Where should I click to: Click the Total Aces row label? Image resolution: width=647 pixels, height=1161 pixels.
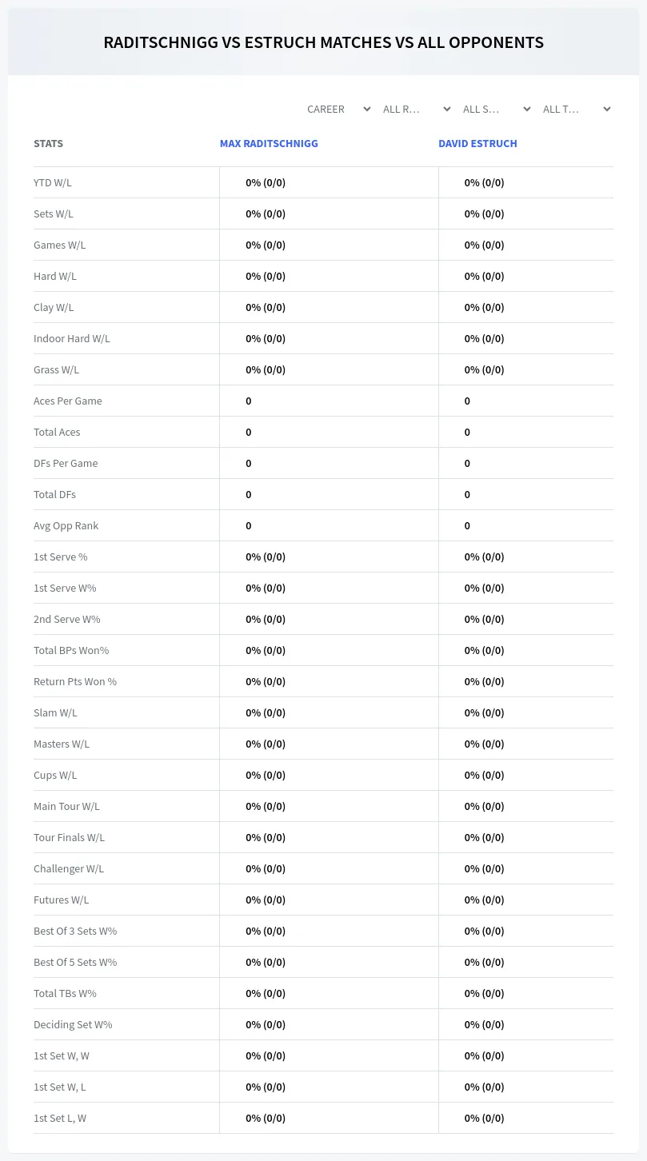tap(57, 432)
